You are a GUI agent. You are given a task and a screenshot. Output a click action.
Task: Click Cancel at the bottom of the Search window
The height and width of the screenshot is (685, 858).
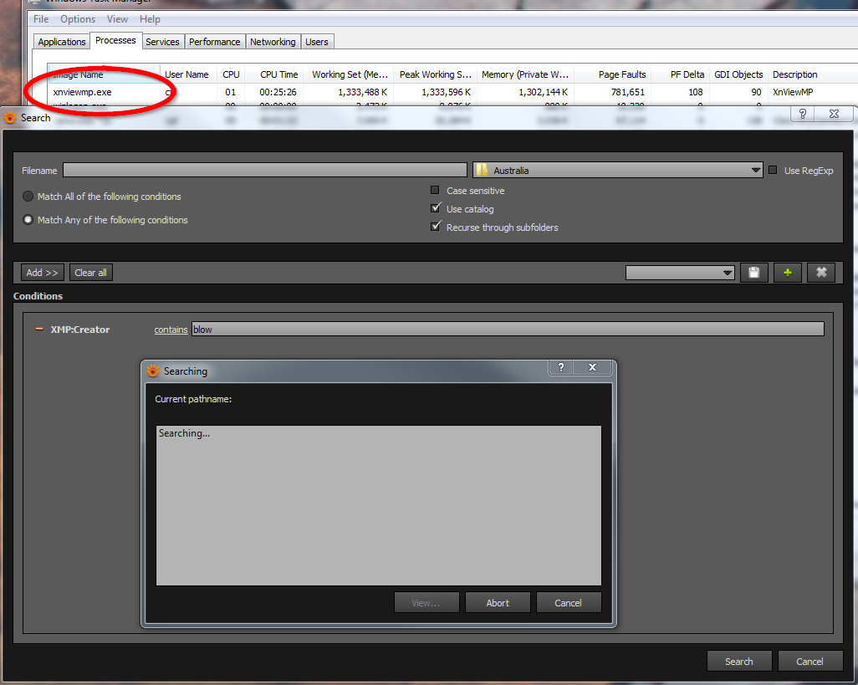click(809, 661)
